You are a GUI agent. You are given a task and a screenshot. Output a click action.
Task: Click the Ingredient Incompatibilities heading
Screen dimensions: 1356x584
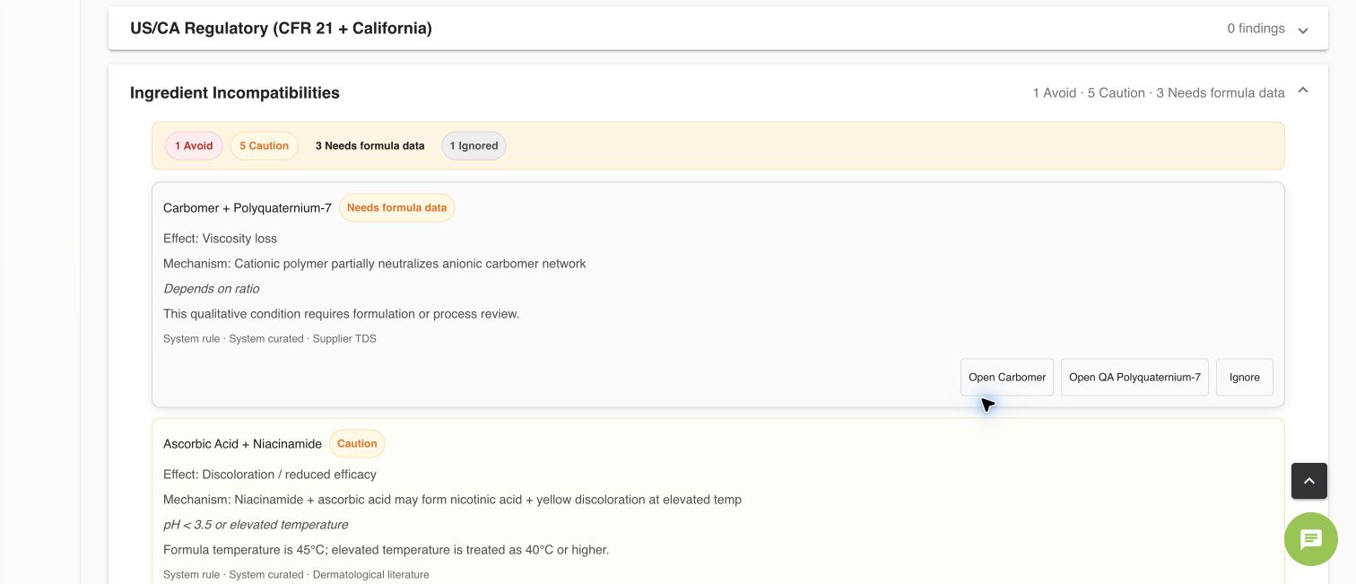(x=235, y=93)
